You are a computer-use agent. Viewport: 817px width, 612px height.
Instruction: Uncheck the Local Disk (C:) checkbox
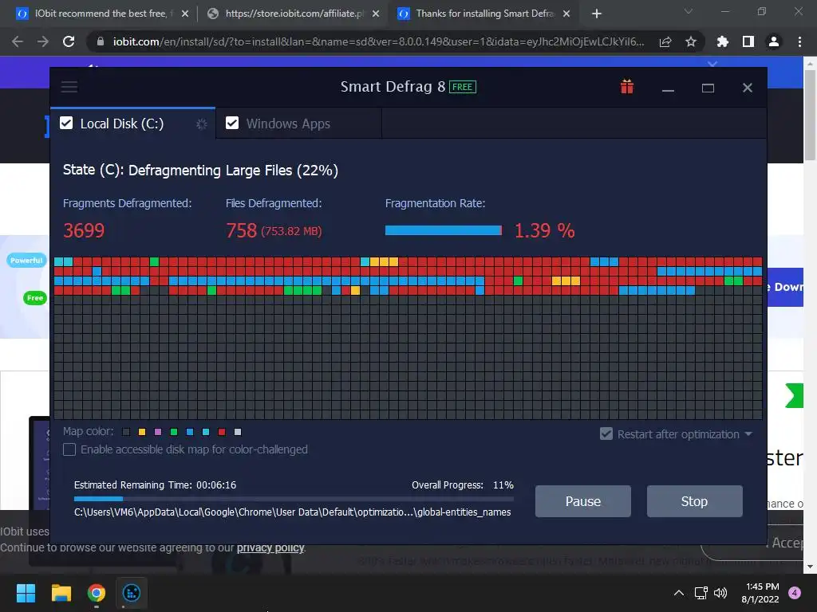pos(66,123)
